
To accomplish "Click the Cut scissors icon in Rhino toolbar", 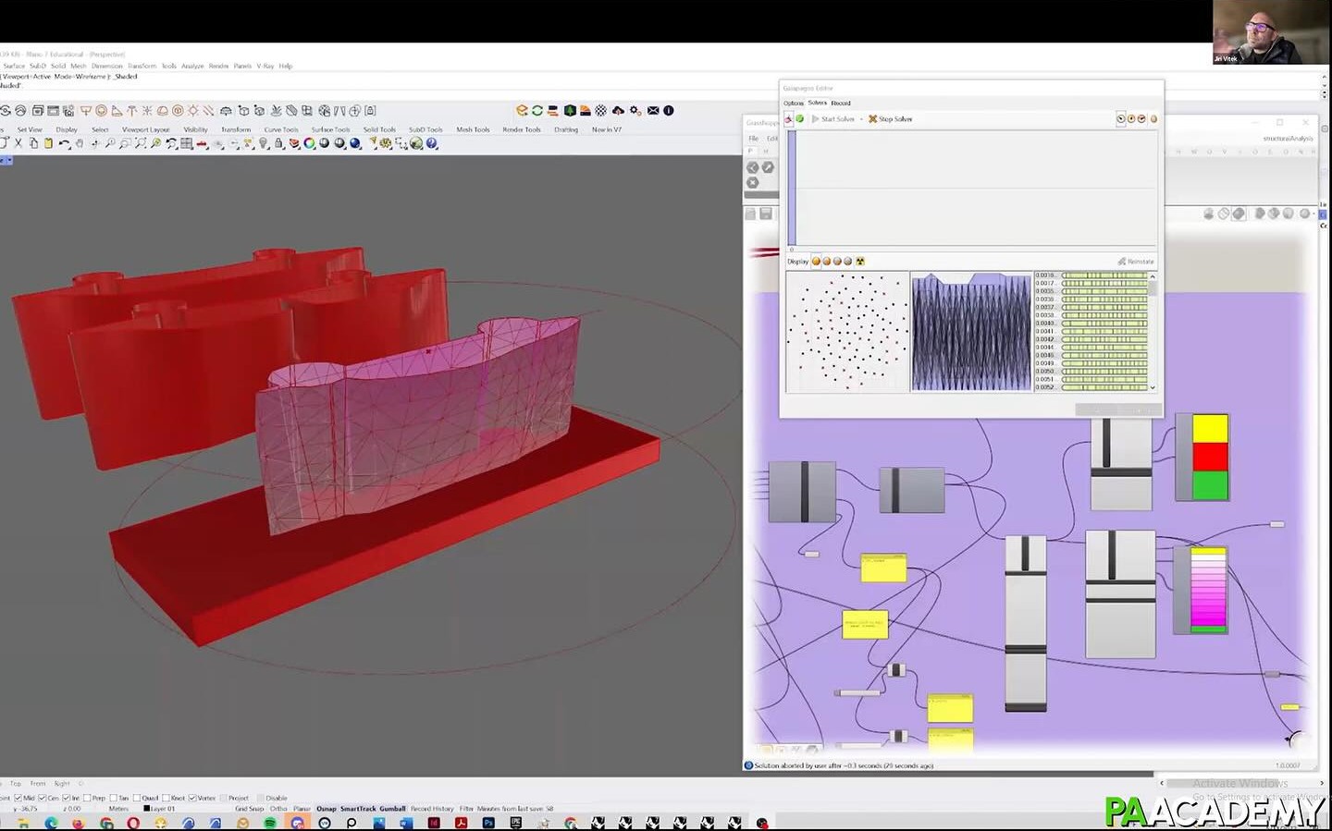I will 18,143.
